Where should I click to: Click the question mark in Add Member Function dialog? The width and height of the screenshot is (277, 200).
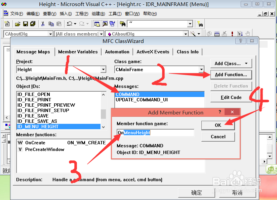[220, 112]
